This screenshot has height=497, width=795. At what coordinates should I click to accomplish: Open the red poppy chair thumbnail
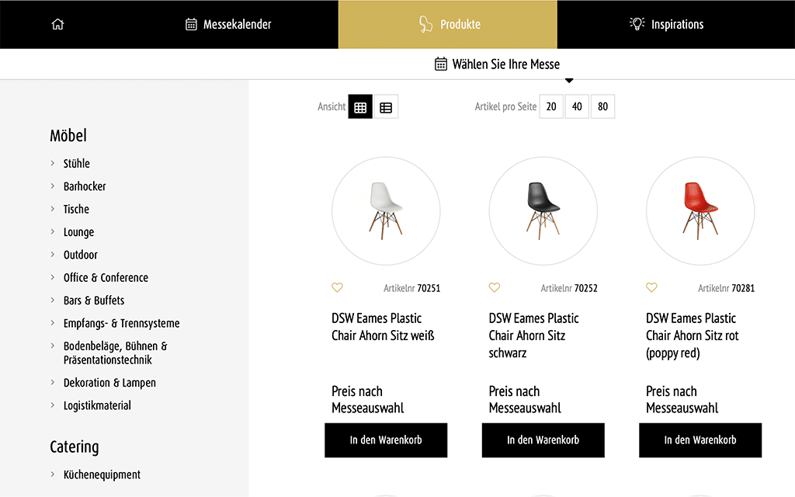pyautogui.click(x=700, y=210)
